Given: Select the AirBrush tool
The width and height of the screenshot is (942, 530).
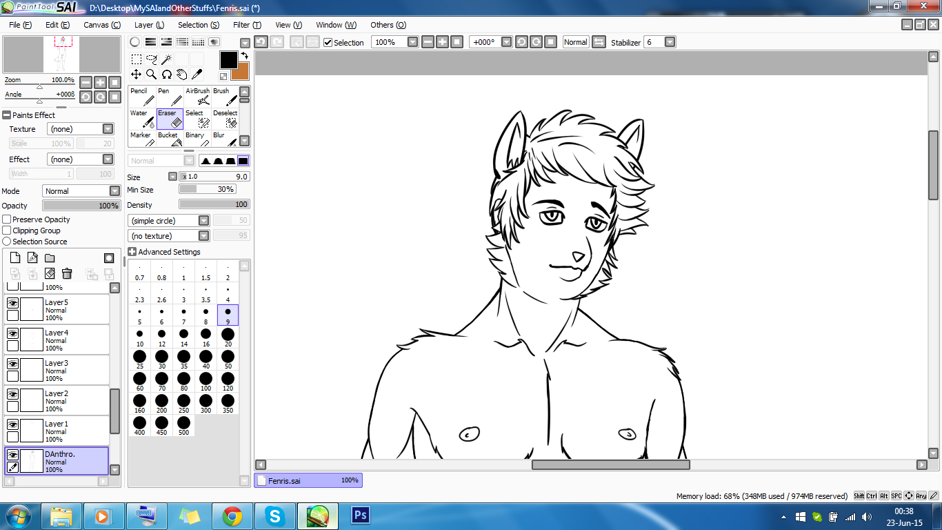Looking at the screenshot, I should pos(197,97).
